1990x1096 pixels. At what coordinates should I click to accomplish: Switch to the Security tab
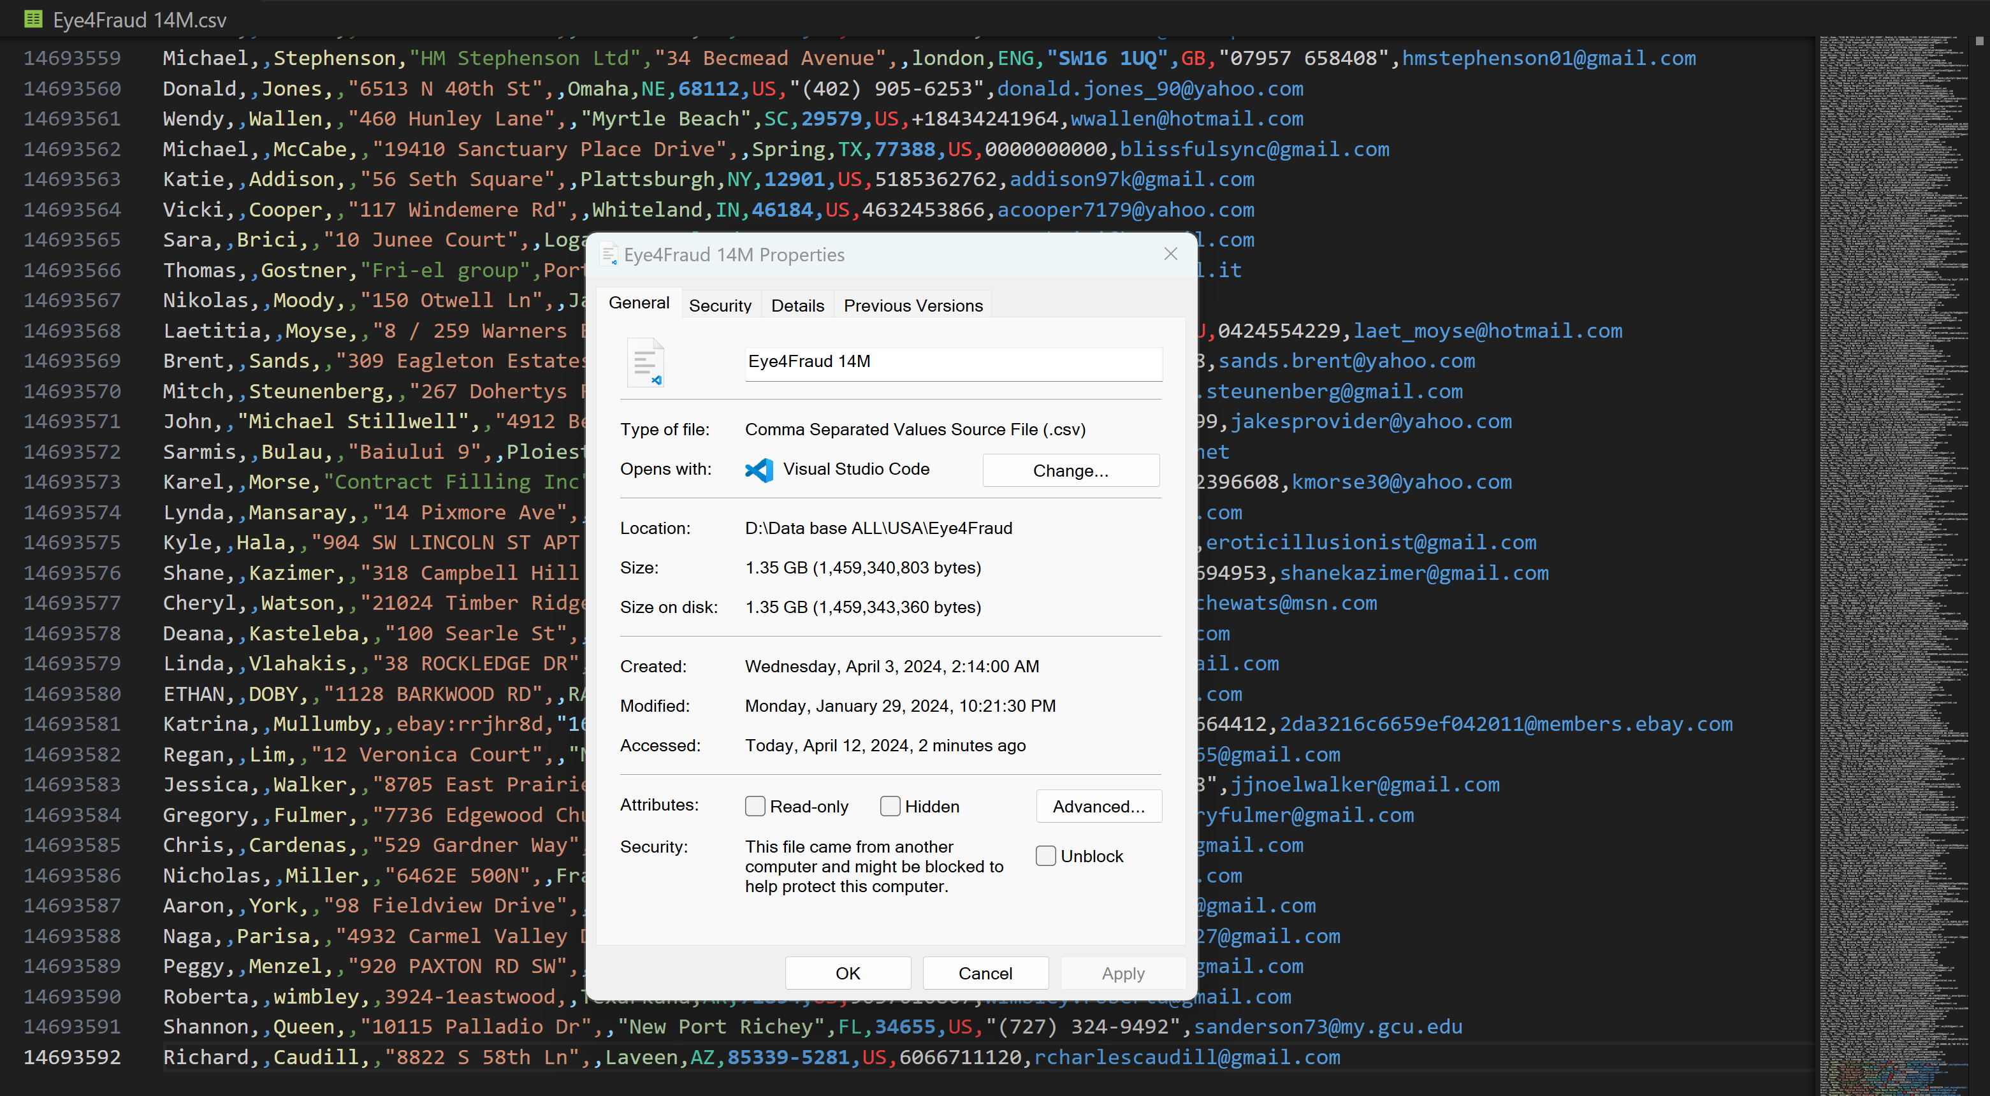(x=719, y=305)
